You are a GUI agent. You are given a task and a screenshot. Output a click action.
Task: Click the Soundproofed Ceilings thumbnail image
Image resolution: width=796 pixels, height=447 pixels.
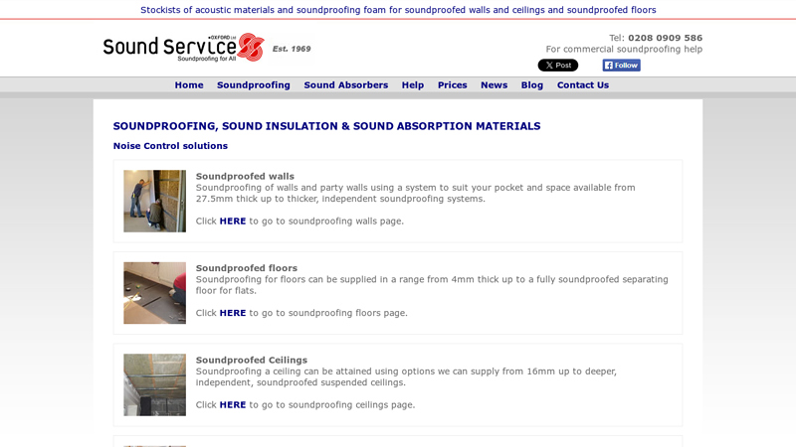point(155,384)
